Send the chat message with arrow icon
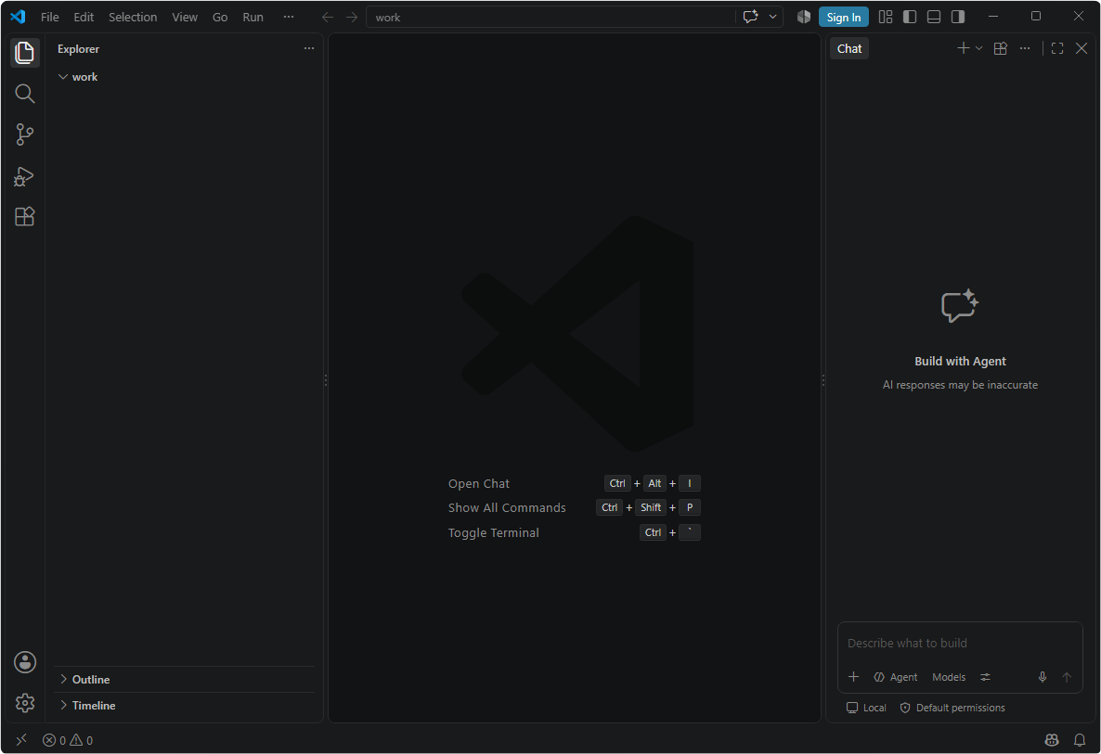The height and width of the screenshot is (754, 1101). [1067, 677]
